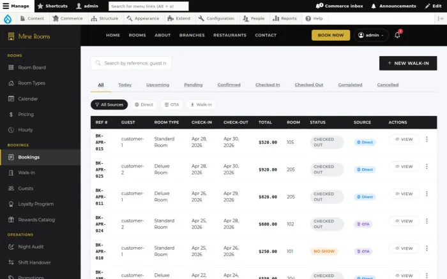This screenshot has height=279, width=447.
Task: View booking BK-APR-015
Action: 404,139
